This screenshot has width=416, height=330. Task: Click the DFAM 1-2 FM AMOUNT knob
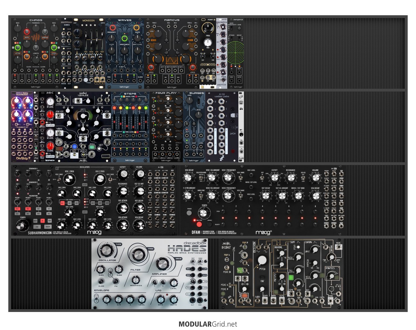click(x=188, y=196)
